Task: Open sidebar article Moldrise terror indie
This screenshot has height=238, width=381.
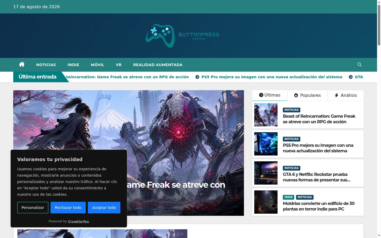Action: (x=319, y=206)
